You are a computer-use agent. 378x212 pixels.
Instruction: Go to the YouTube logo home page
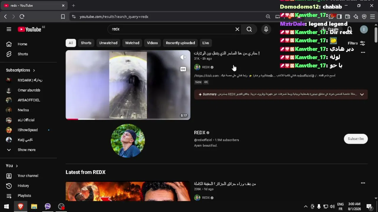click(29, 29)
